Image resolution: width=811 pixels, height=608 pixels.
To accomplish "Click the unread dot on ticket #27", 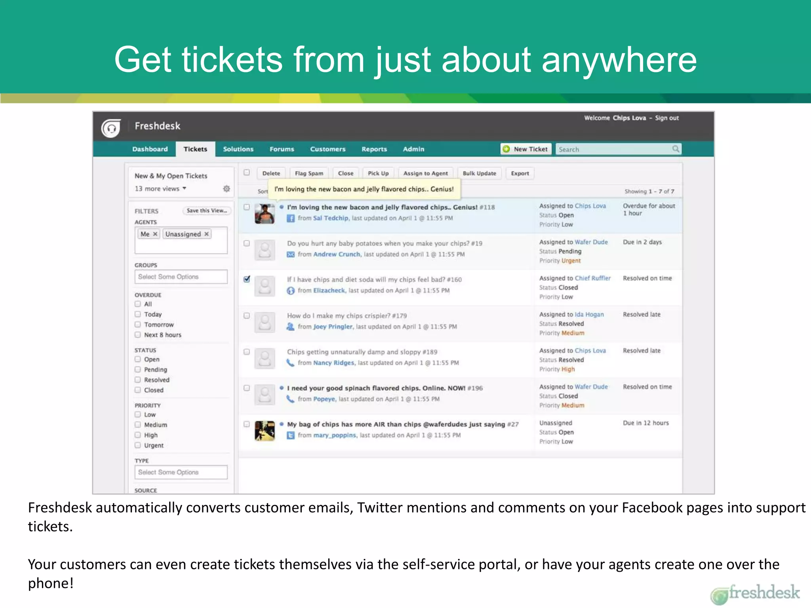I will click(x=282, y=424).
